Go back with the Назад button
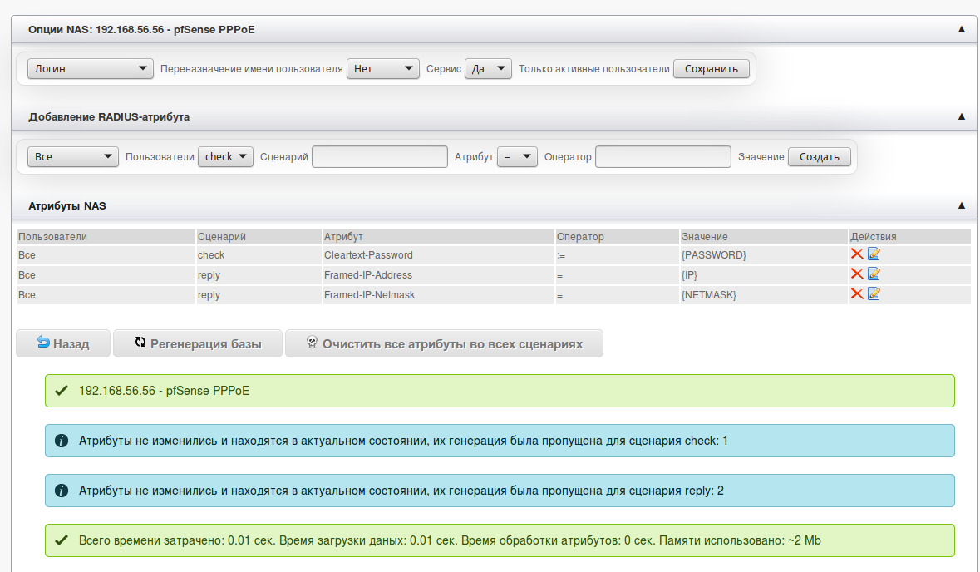980x572 pixels. 63,343
